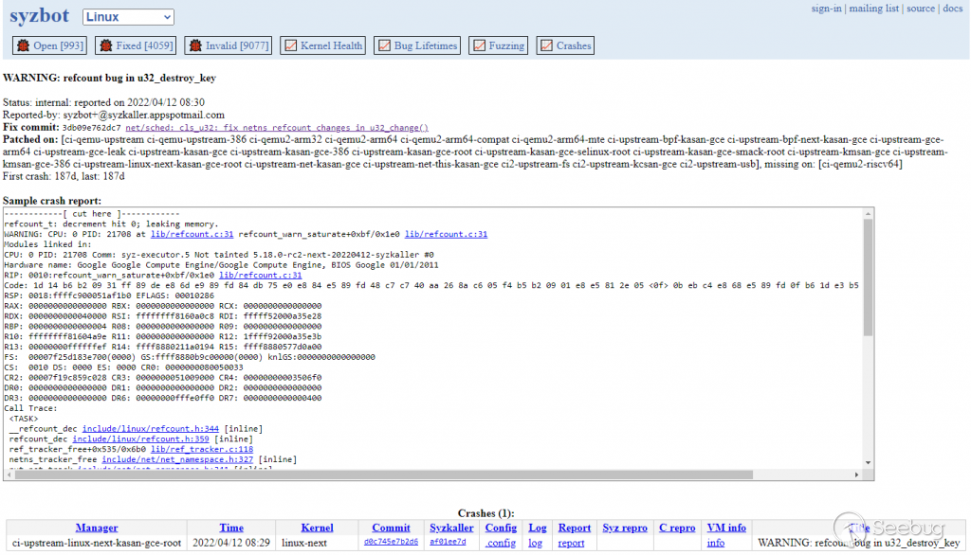
Task: View the VM info link
Action: click(716, 544)
